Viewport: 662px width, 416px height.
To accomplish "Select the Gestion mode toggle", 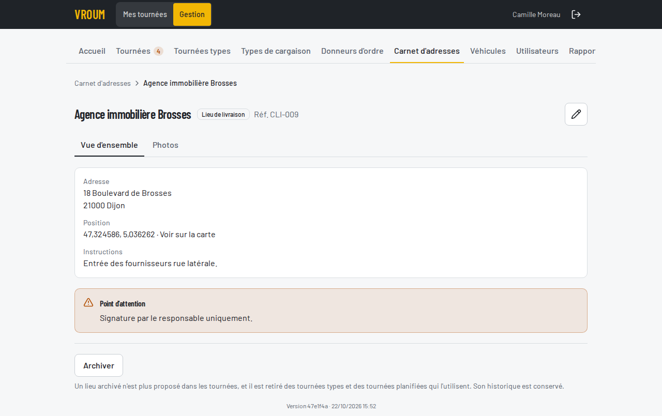I will [192, 14].
